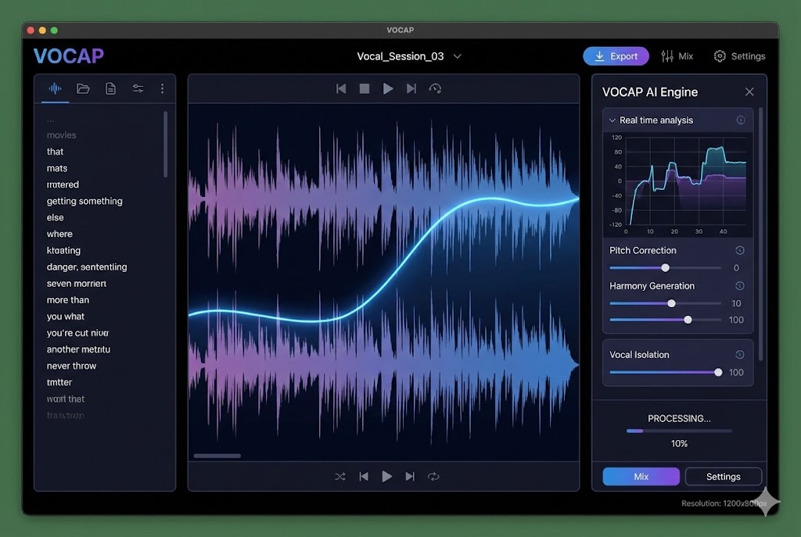The width and height of the screenshot is (801, 537).
Task: Open the sidebar three-dot overflow menu
Action: tap(163, 88)
